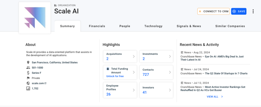261x107 pixels.
Task: Select the Similar Companies tab
Action: pyautogui.click(x=230, y=26)
